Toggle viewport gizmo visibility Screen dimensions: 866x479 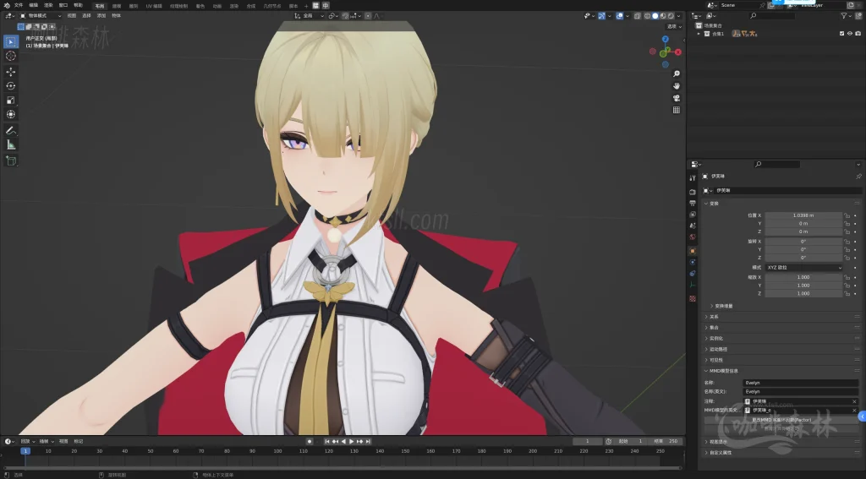[x=601, y=16]
